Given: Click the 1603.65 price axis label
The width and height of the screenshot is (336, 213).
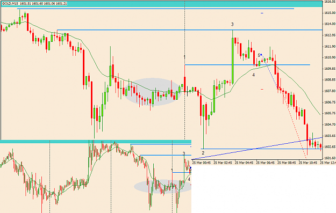Looking at the screenshot, I should coord(330,136).
